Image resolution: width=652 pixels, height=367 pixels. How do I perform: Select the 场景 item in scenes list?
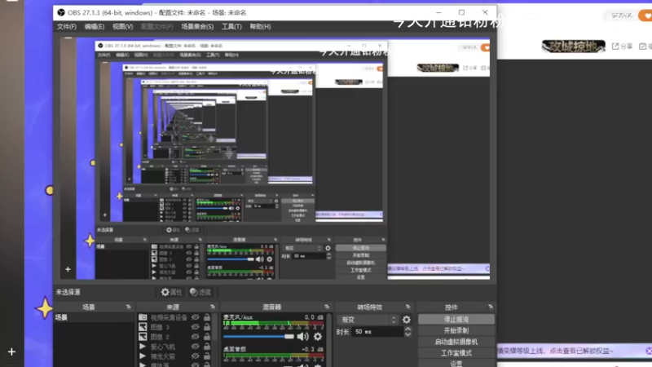[x=94, y=317]
